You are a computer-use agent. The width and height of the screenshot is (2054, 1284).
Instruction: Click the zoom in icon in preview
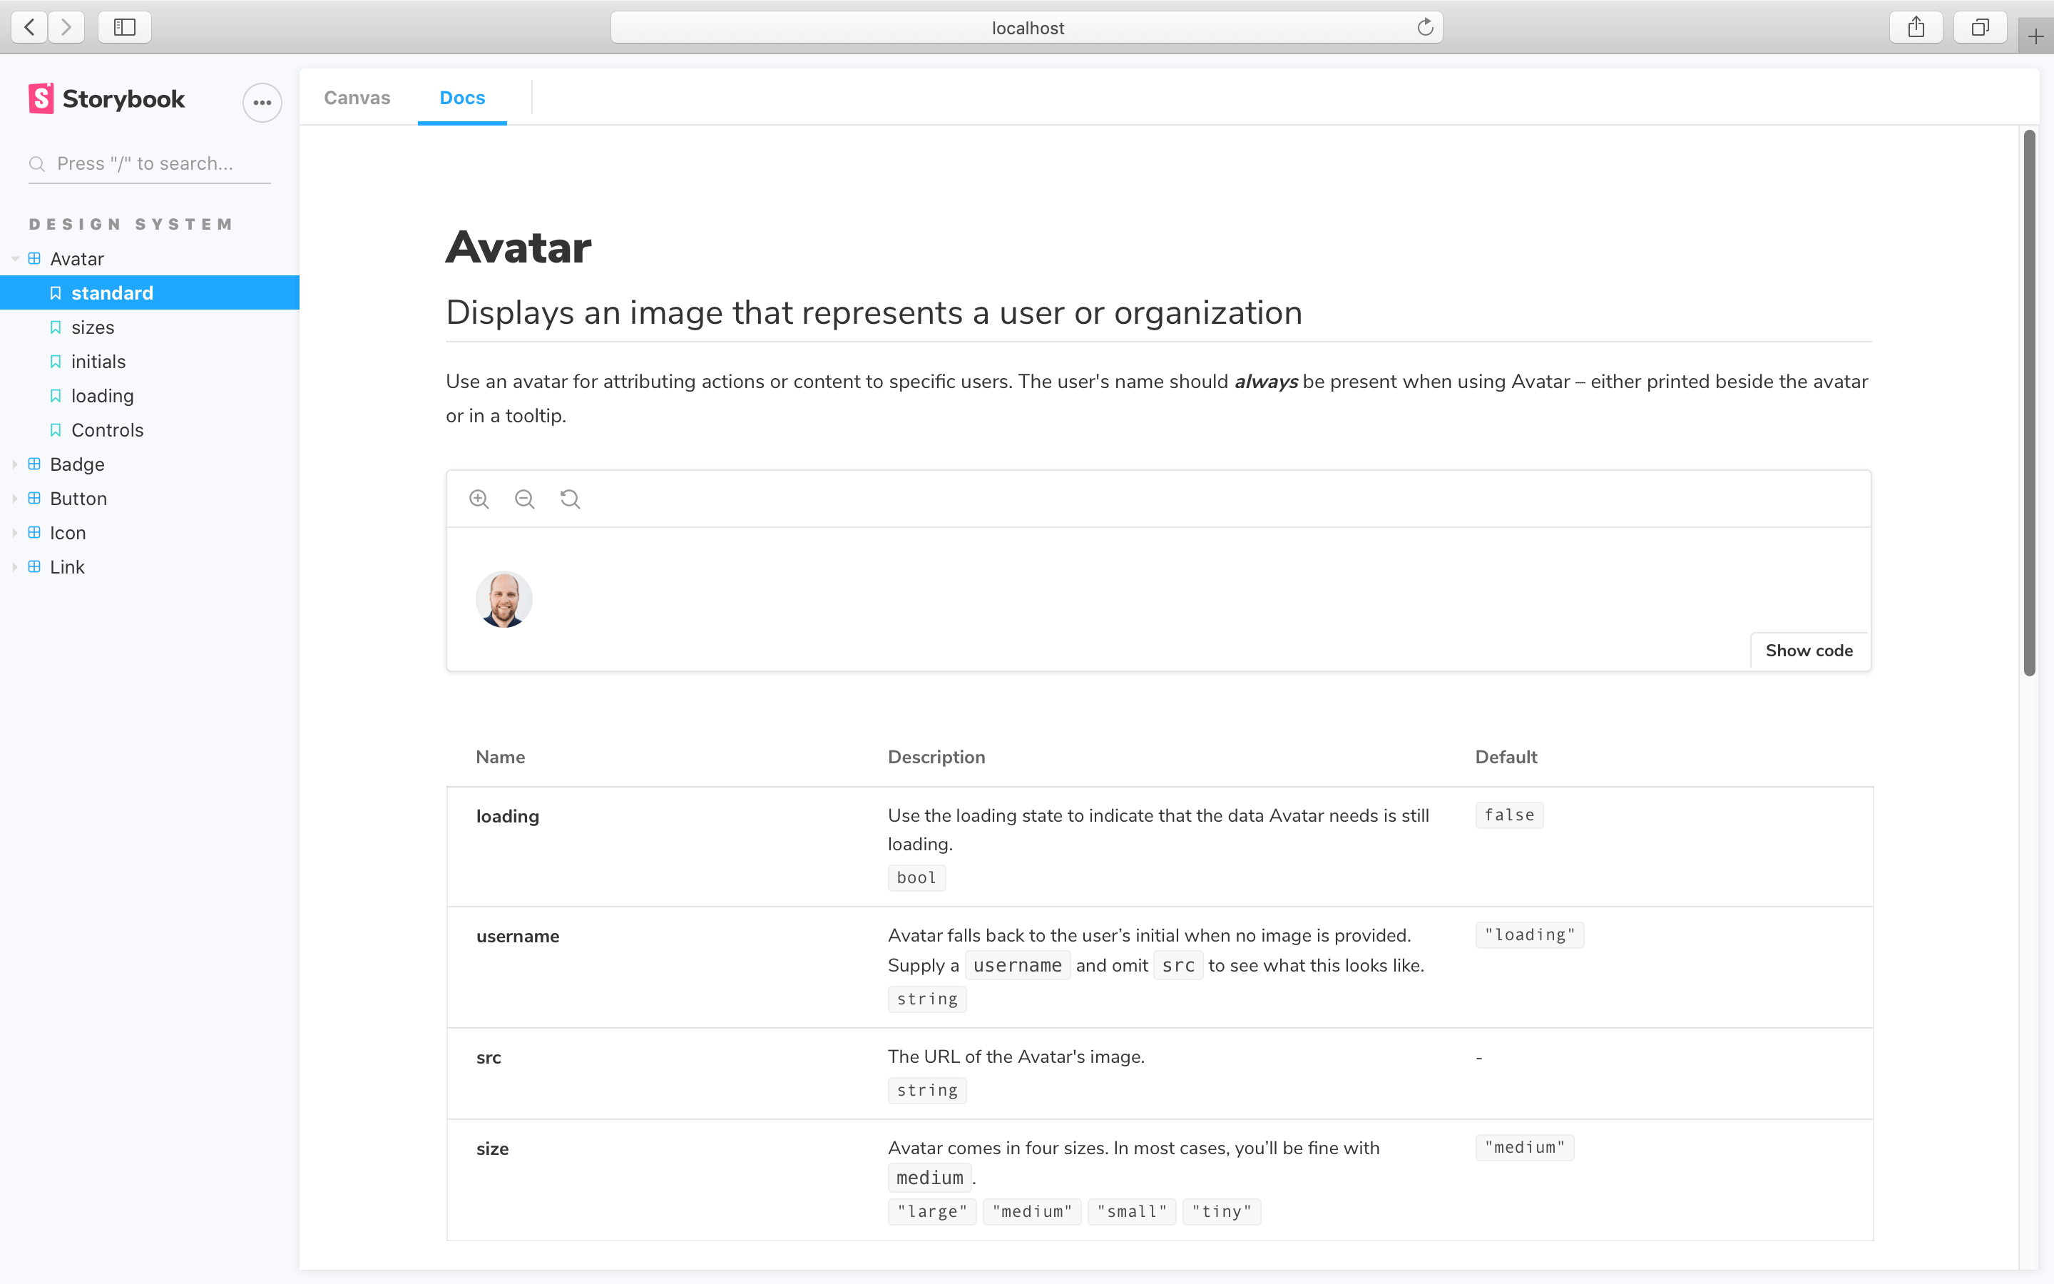[x=479, y=499]
